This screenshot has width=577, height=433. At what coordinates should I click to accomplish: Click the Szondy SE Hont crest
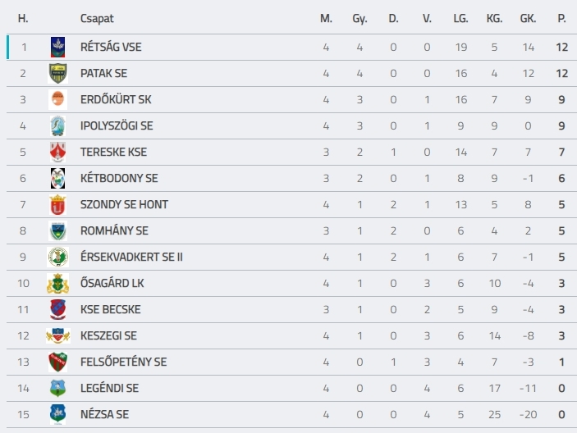[x=57, y=204]
